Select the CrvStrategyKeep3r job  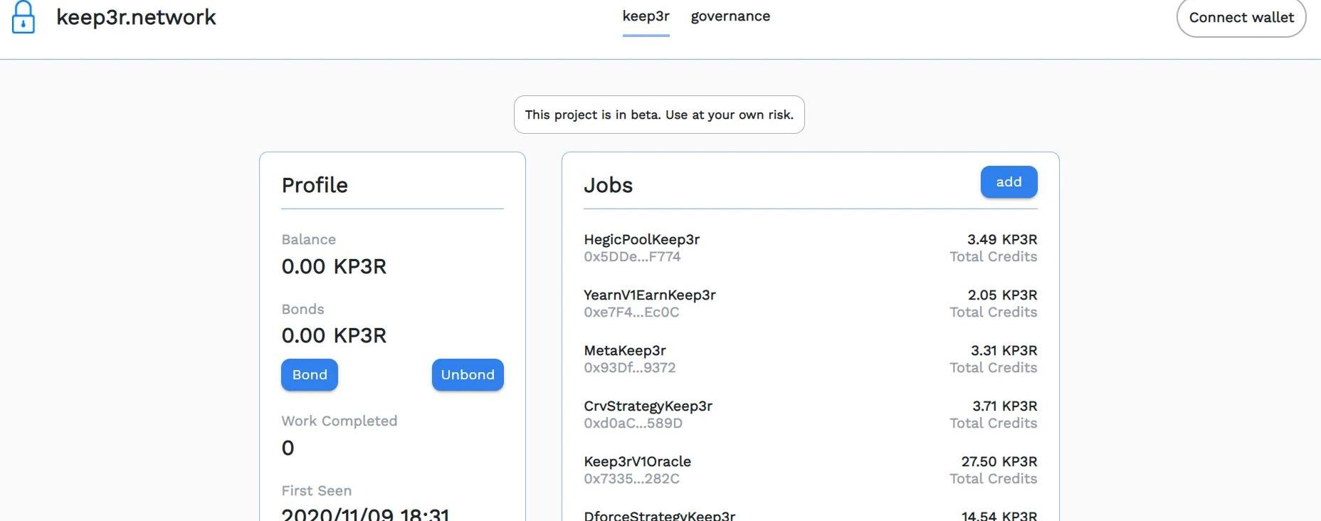pyautogui.click(x=648, y=406)
